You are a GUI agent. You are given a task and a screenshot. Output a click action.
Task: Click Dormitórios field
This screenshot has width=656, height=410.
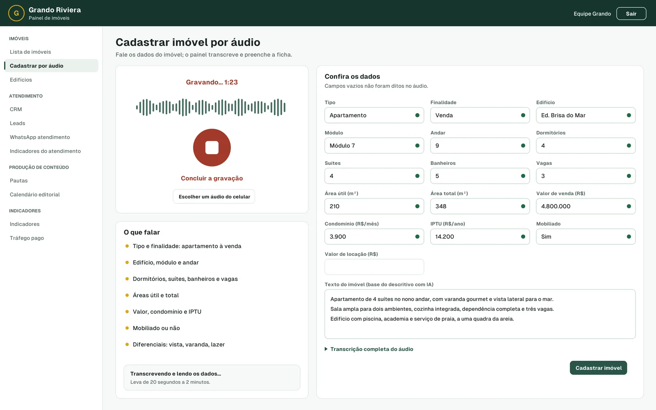[586, 146]
